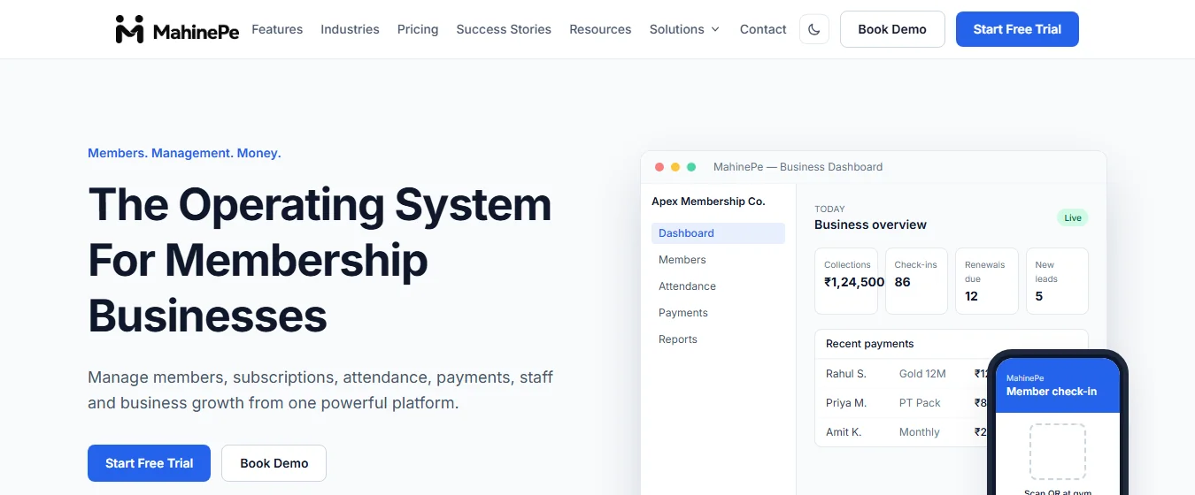Click the New leads 5 card

click(x=1057, y=281)
